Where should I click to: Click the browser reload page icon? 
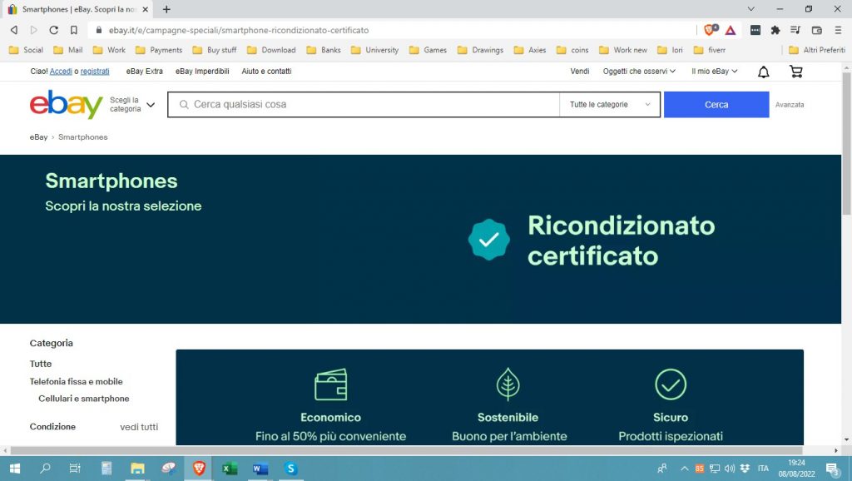pyautogui.click(x=53, y=30)
